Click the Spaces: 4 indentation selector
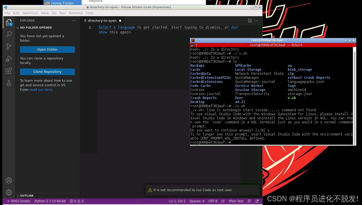This screenshot has height=205, width=362. 197,201
